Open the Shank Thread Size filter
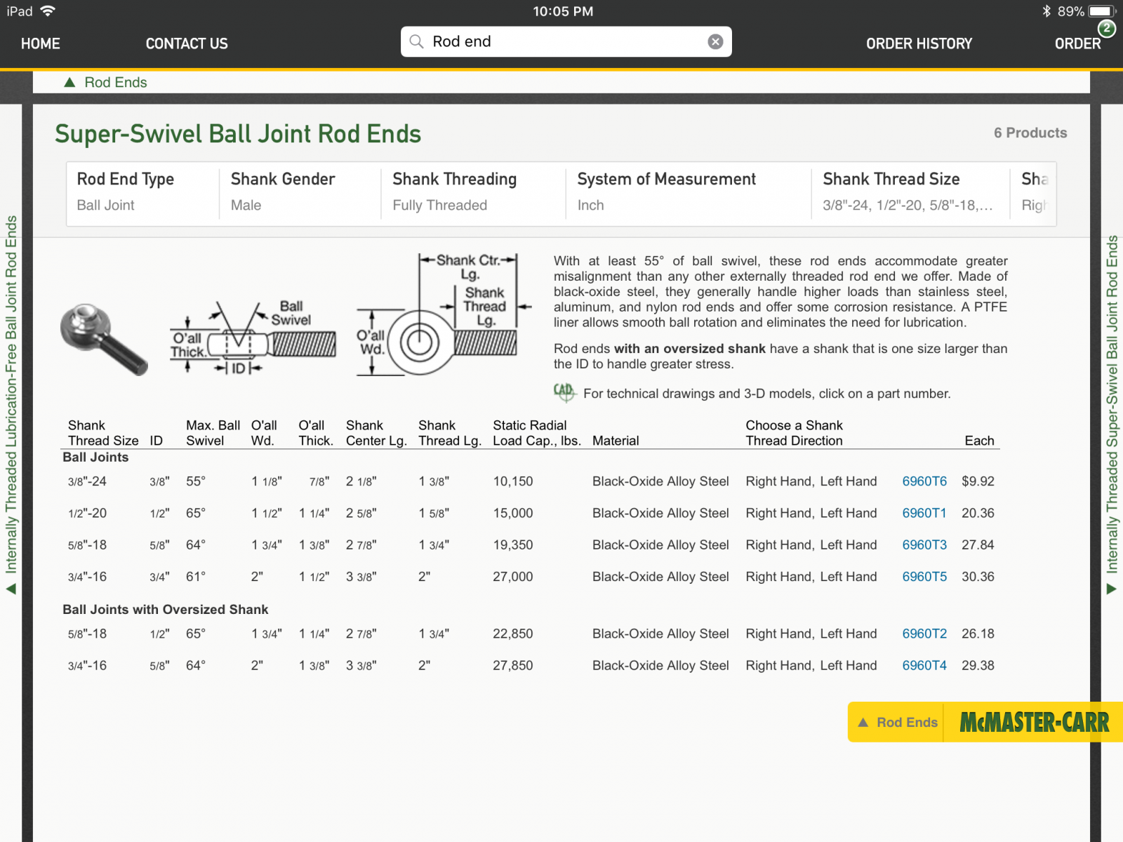 pos(908,192)
